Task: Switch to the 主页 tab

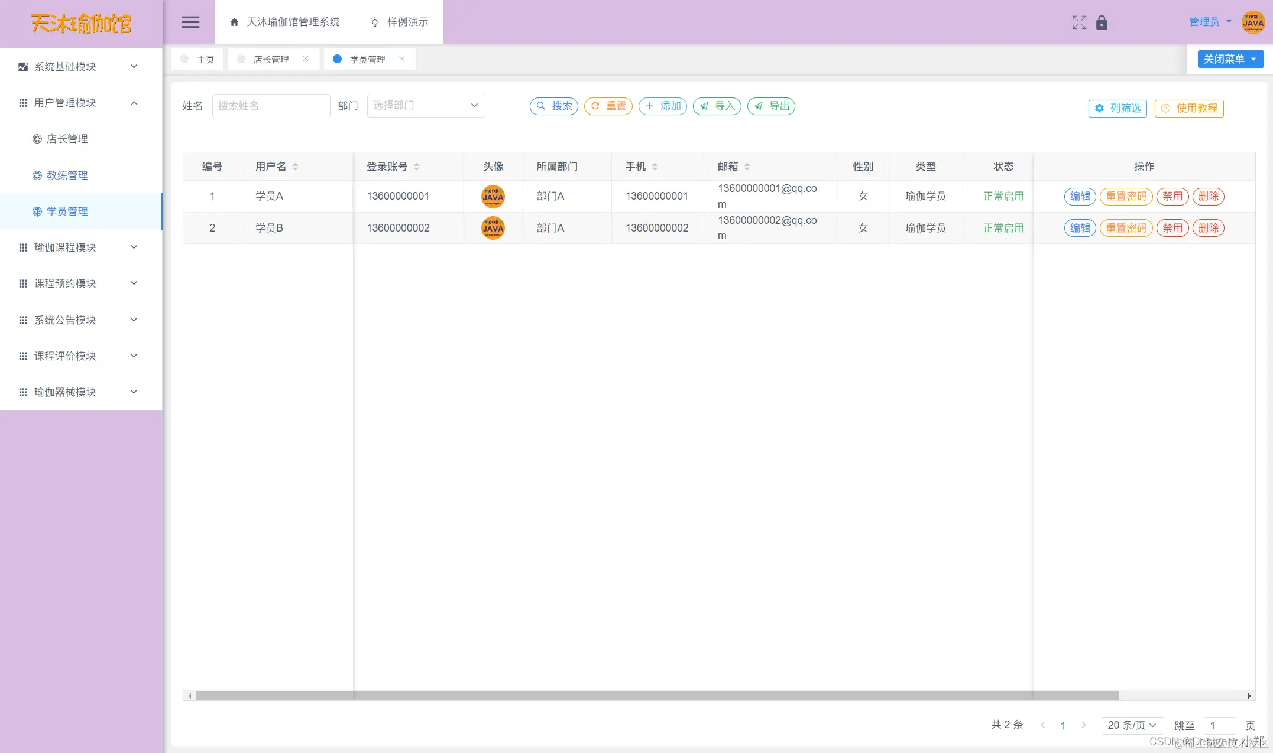Action: 198,59
